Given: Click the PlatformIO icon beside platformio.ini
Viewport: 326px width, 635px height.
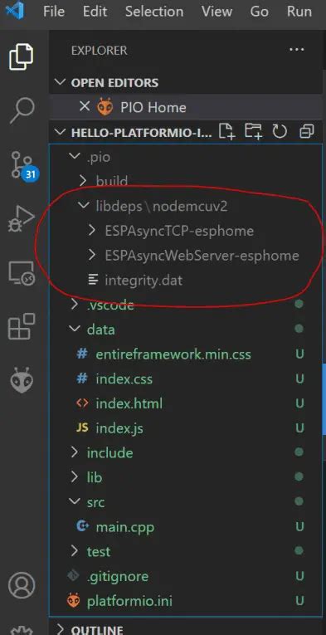Looking at the screenshot, I should (x=73, y=601).
